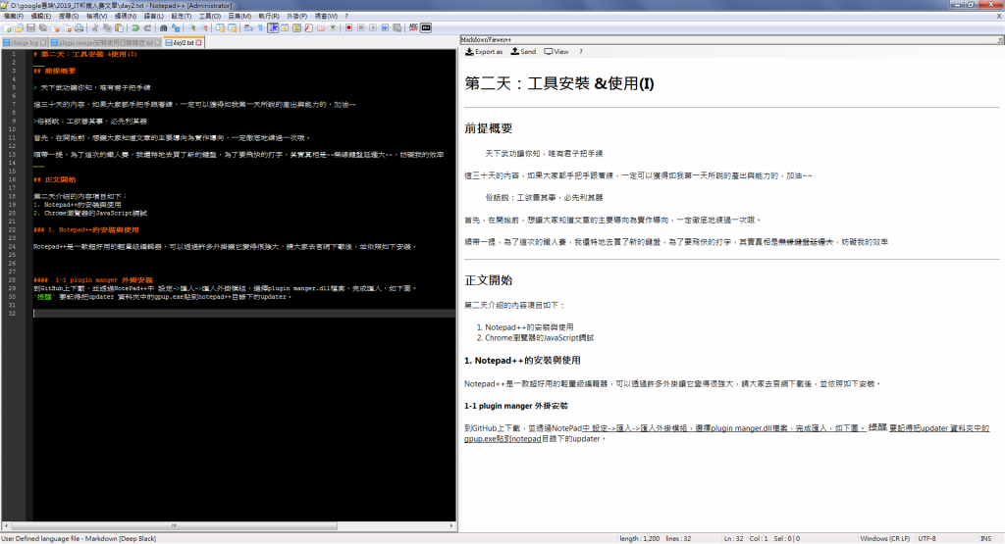Close the MarkdownViewer++ panel
This screenshot has height=544, width=1005.
pyautogui.click(x=1000, y=39)
